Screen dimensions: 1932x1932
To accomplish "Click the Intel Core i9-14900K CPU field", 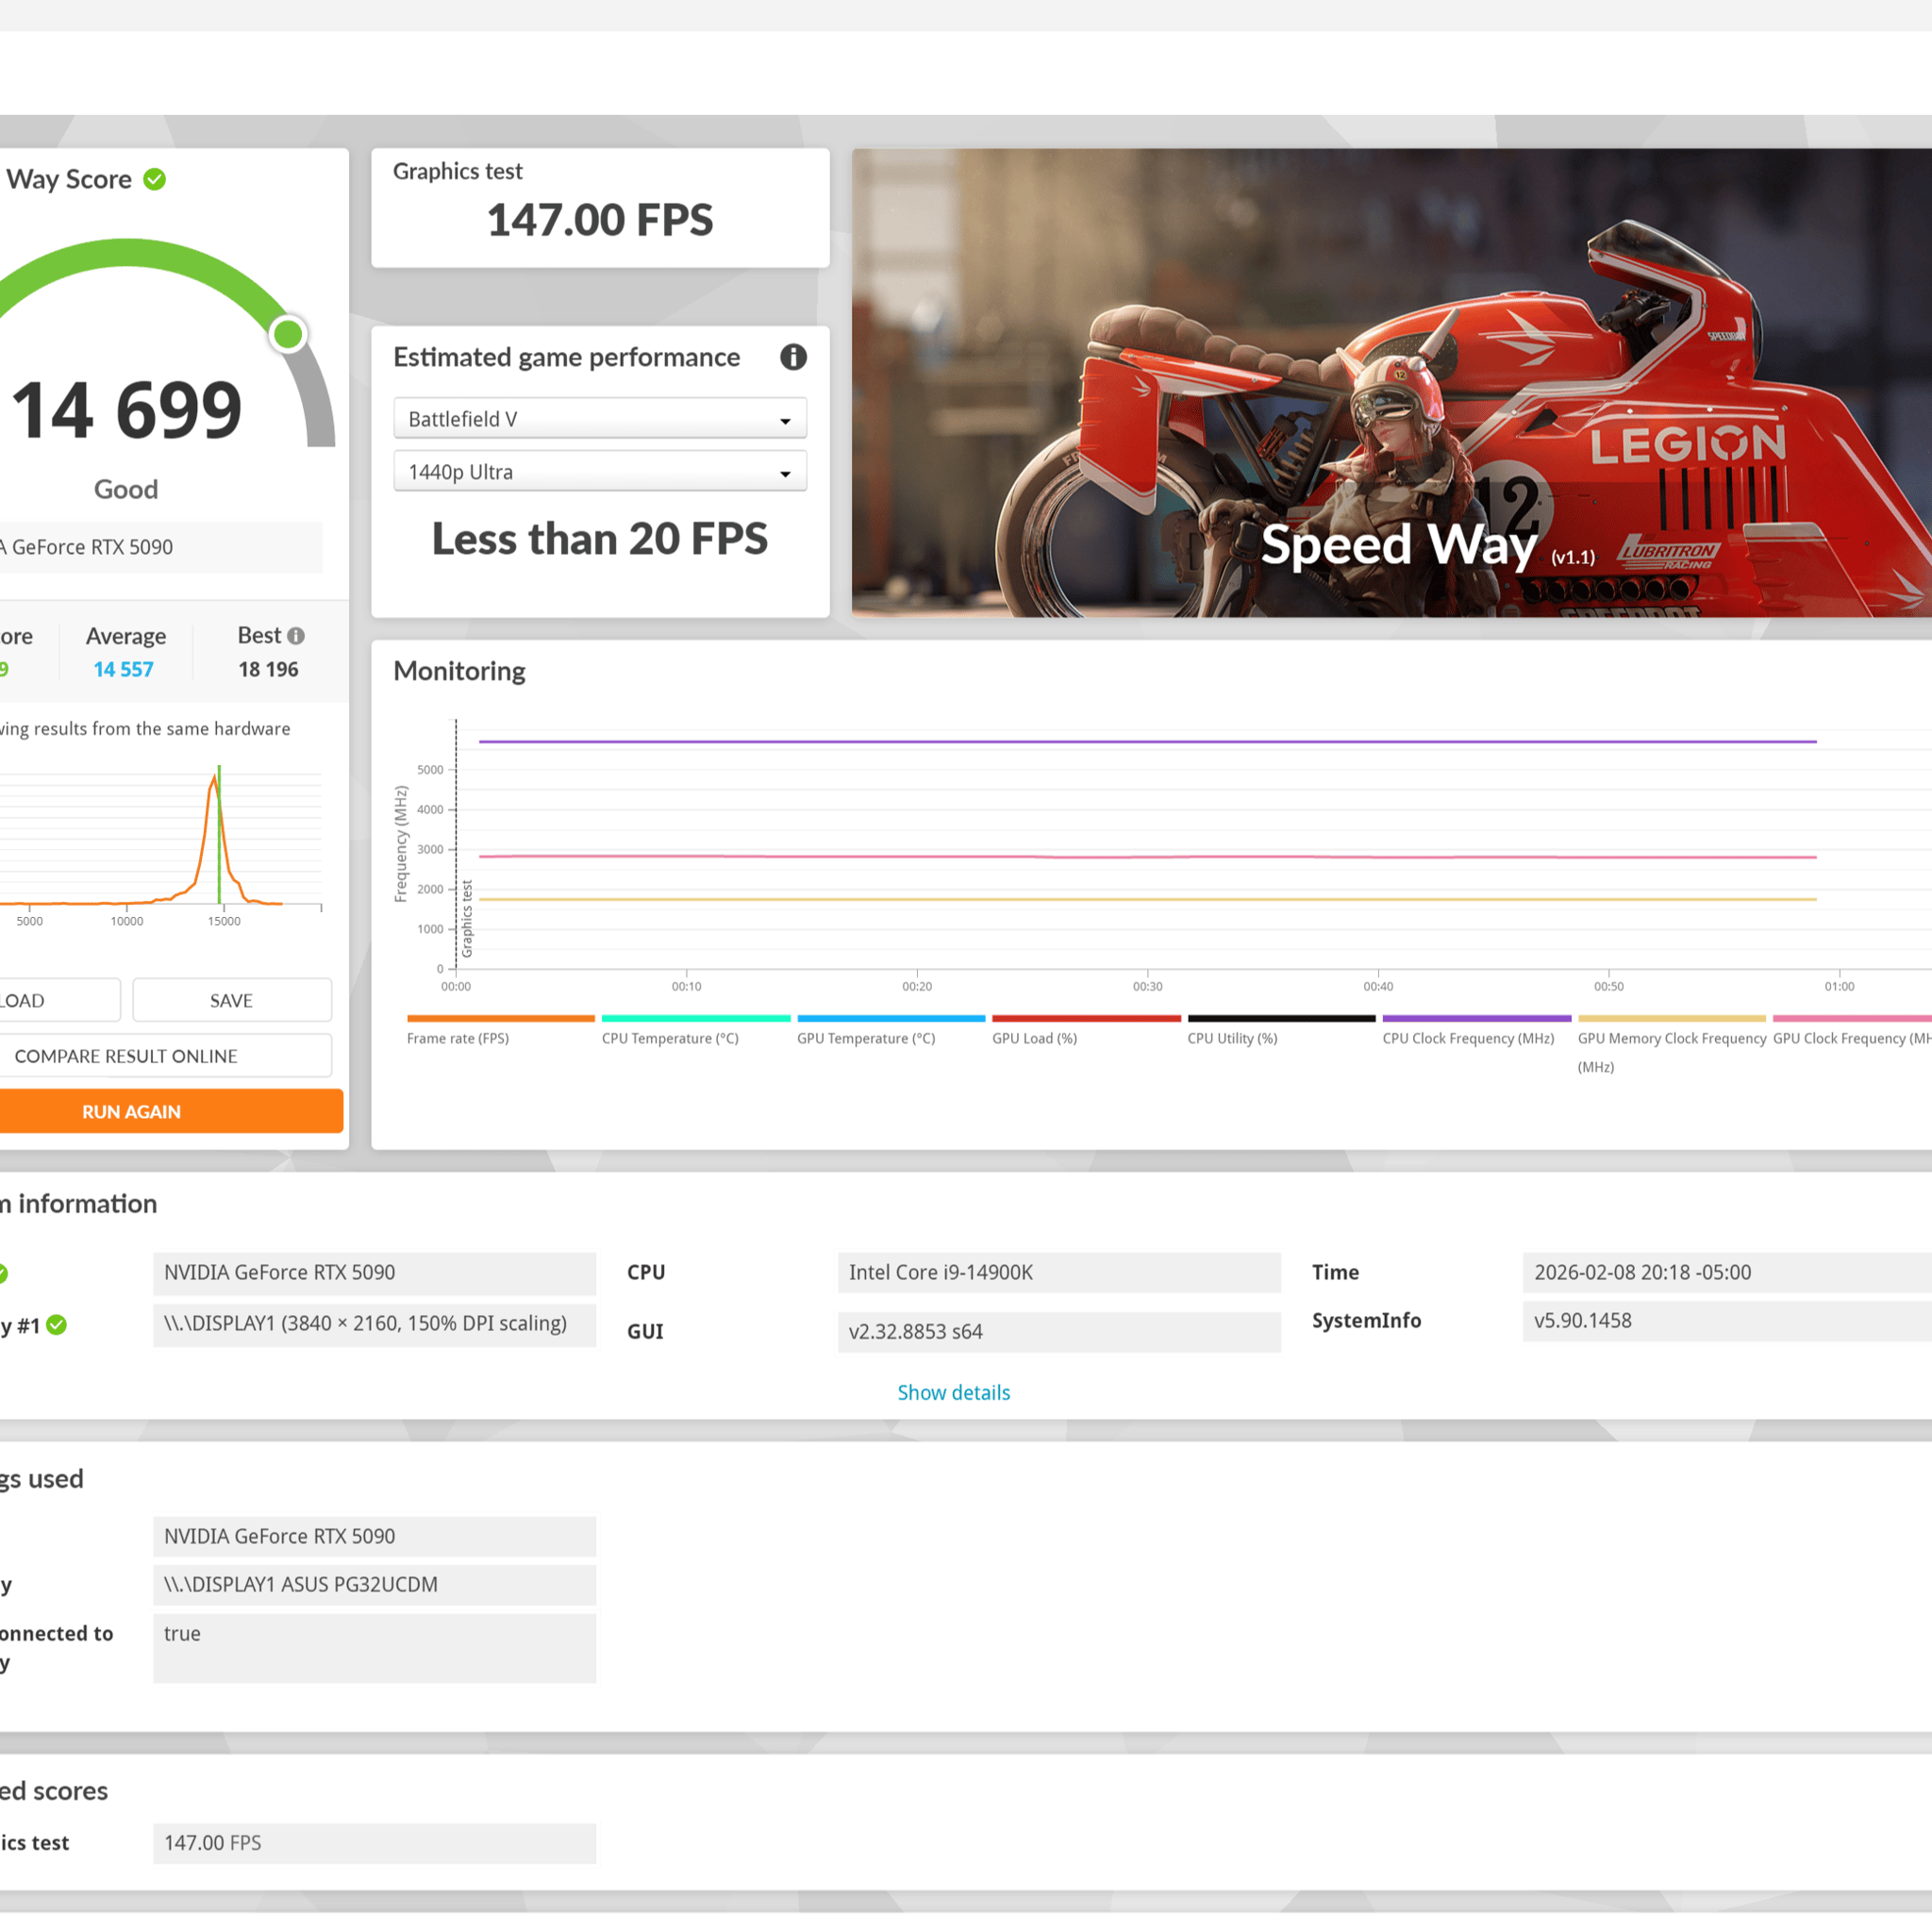I will coord(1059,1272).
